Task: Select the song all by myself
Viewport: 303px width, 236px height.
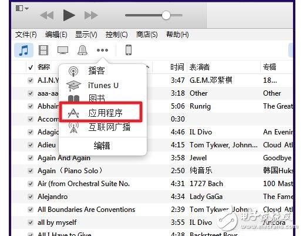Action: click(x=57, y=222)
